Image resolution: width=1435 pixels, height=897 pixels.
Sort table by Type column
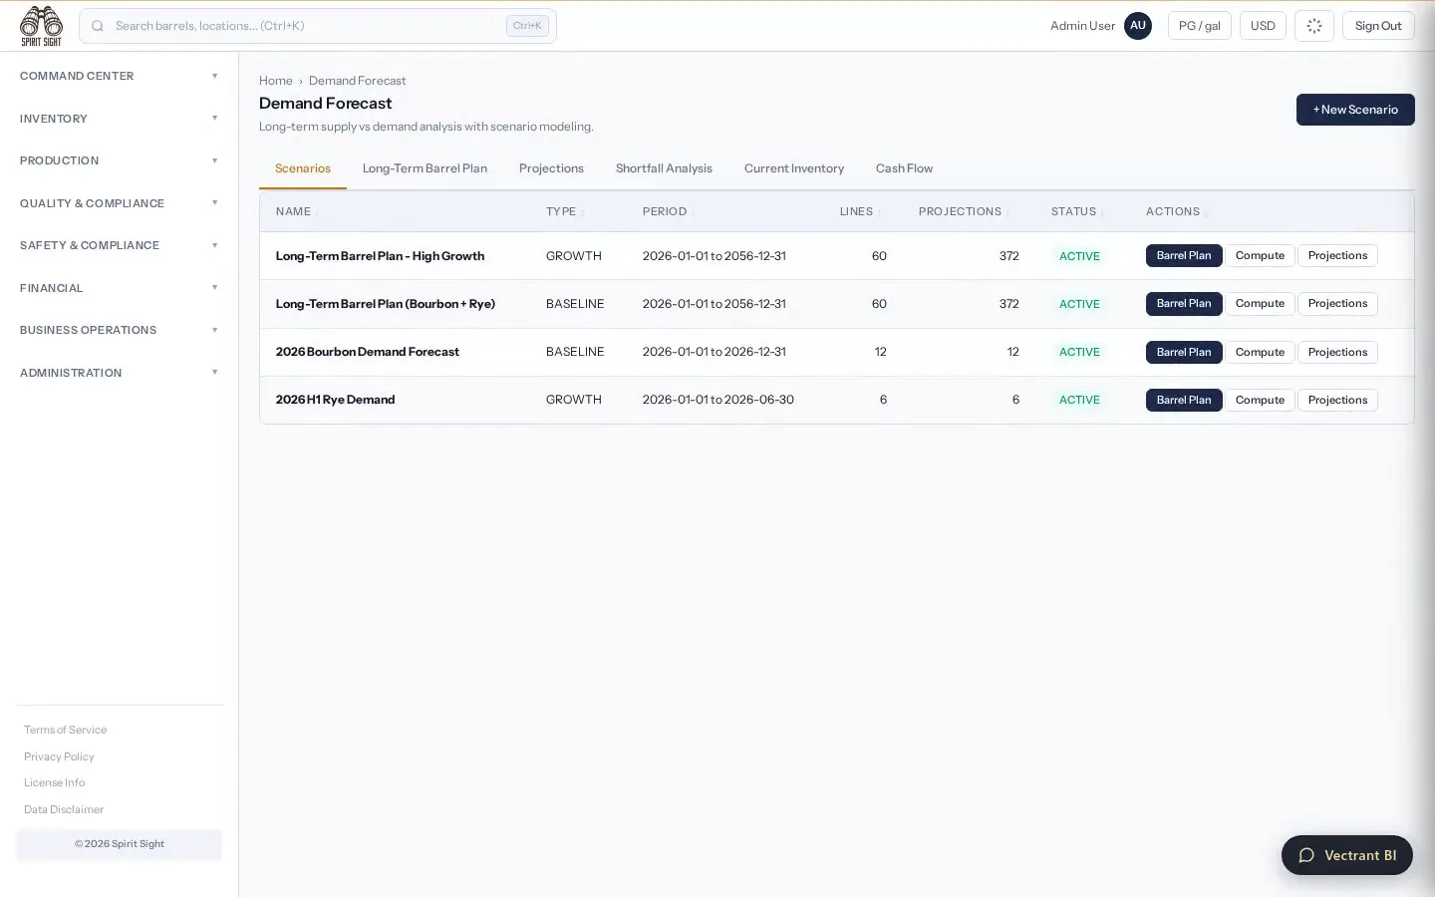564,211
